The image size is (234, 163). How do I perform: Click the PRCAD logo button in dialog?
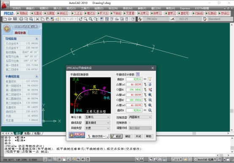77,135
